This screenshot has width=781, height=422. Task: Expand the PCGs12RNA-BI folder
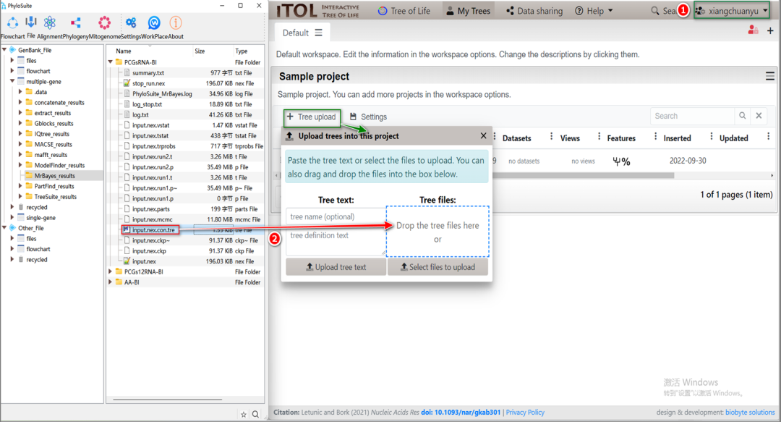tap(111, 272)
